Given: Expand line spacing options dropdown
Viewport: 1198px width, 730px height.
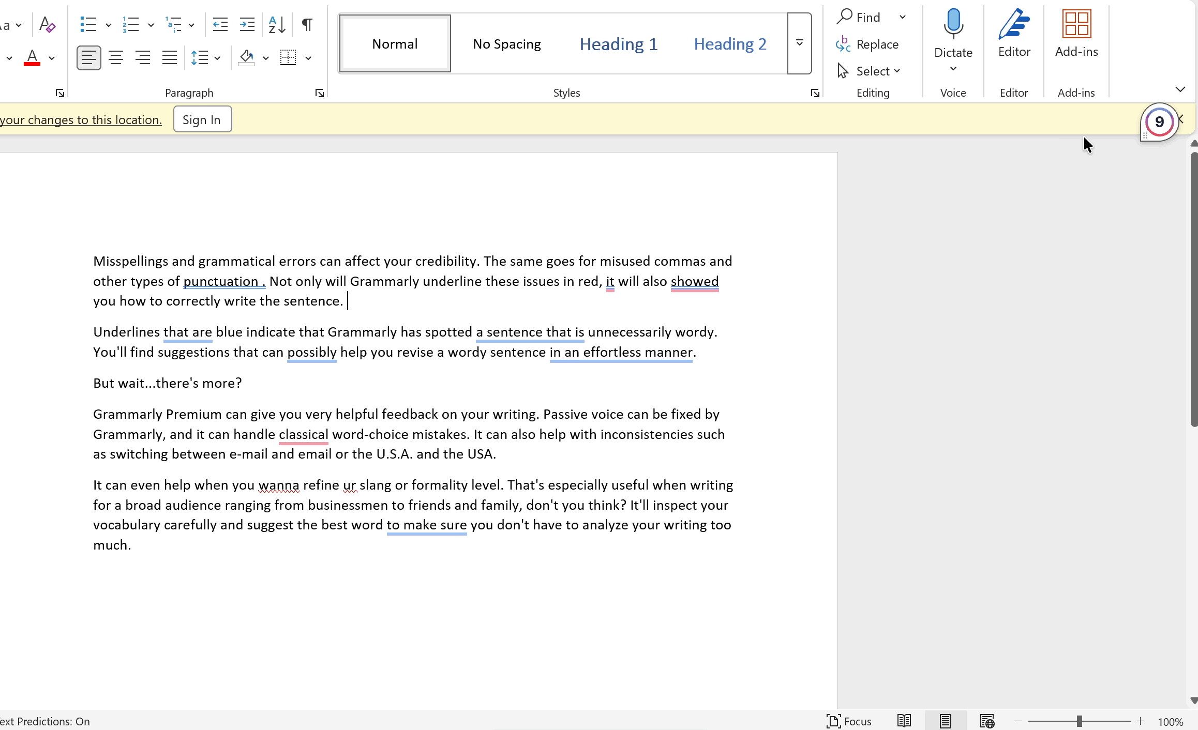Looking at the screenshot, I should (x=217, y=58).
